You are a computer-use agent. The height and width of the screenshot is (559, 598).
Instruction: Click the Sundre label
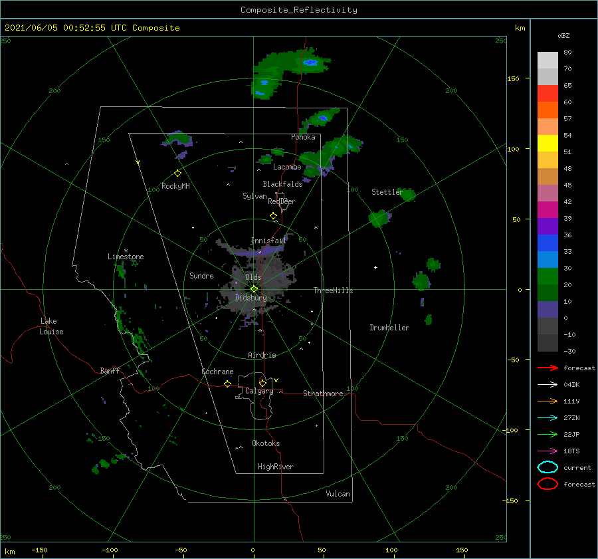tap(201, 275)
